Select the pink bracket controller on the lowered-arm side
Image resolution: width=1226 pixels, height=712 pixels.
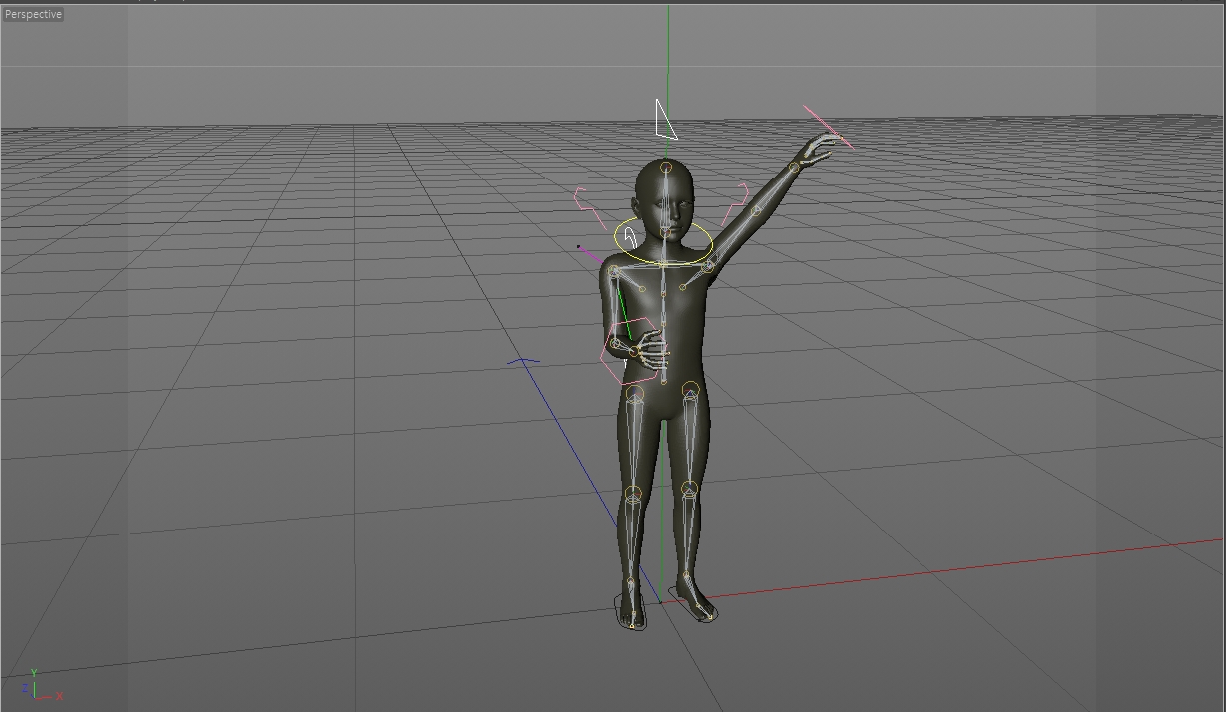tap(589, 207)
